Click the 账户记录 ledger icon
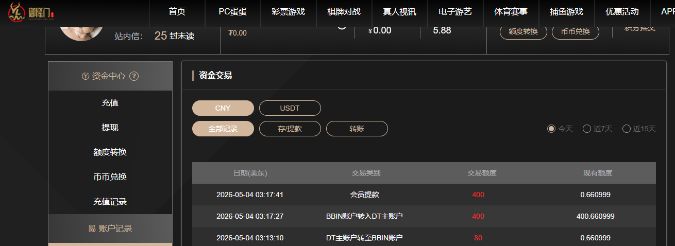The width and height of the screenshot is (675, 246). (92, 229)
